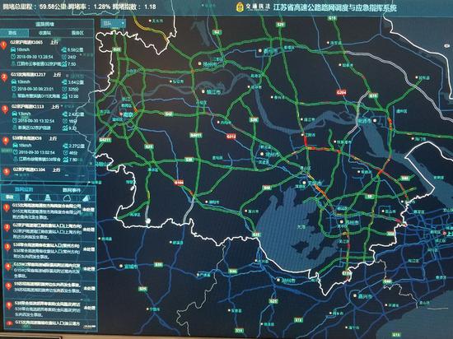The width and height of the screenshot is (453, 339).
Task: Click 未处理 status of the fourth event
Action: pos(89,268)
